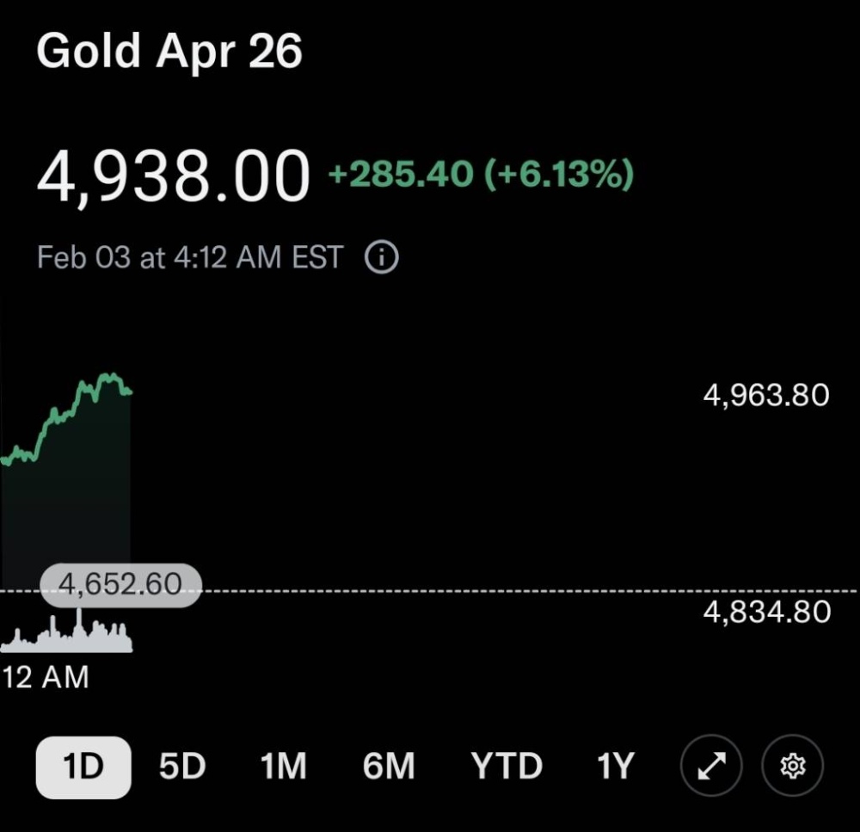Click the 4,652.60 previous close pill
Screen dimensions: 860x832
tap(120, 583)
